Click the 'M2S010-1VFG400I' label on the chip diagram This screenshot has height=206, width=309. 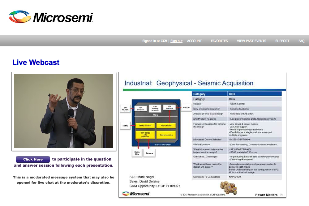163,145
